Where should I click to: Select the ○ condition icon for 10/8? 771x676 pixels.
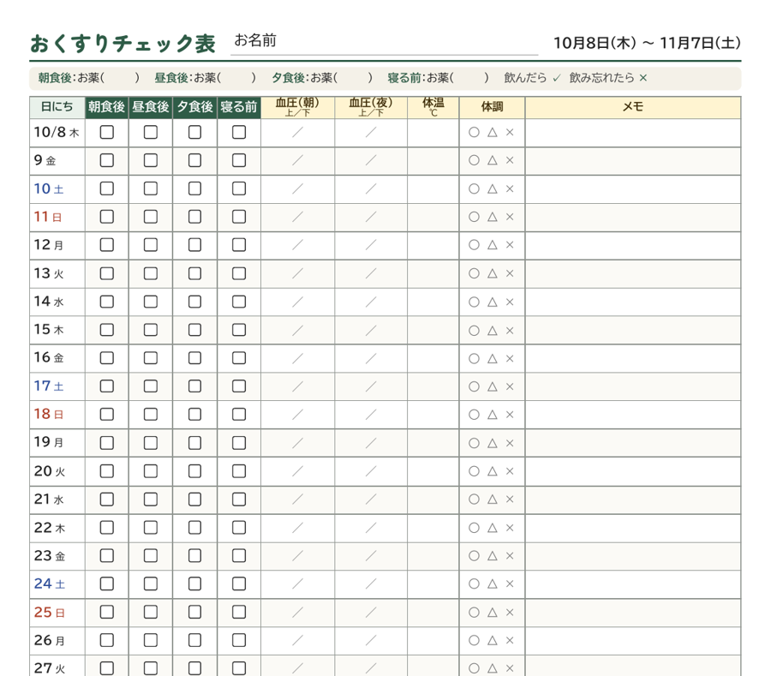tap(474, 132)
